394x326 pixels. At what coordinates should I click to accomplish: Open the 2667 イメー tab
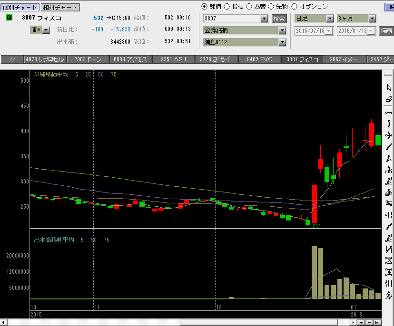pyautogui.click(x=345, y=59)
